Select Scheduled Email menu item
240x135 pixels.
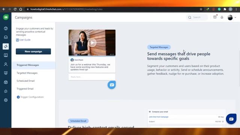point(25,81)
